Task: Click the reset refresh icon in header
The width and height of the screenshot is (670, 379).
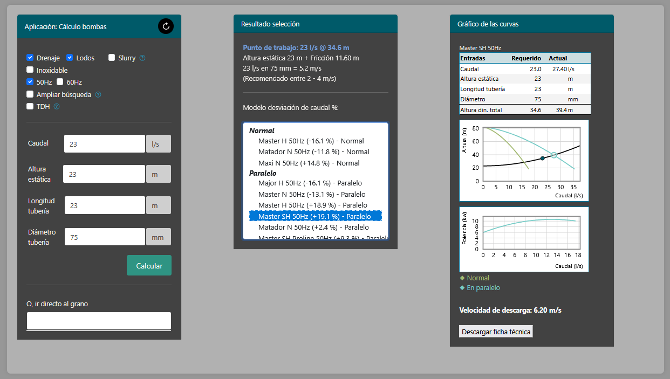Action: (x=166, y=26)
